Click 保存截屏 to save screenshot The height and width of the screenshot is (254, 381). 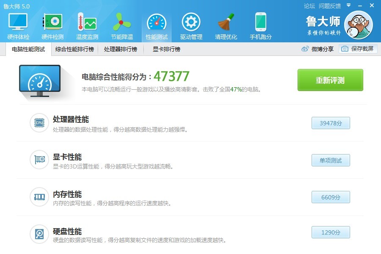tap(358, 49)
